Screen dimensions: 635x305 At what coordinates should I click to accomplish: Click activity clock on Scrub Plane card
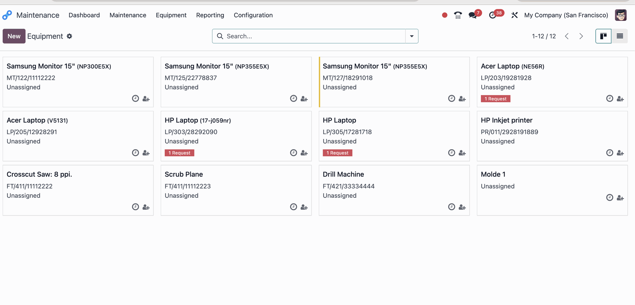(293, 207)
